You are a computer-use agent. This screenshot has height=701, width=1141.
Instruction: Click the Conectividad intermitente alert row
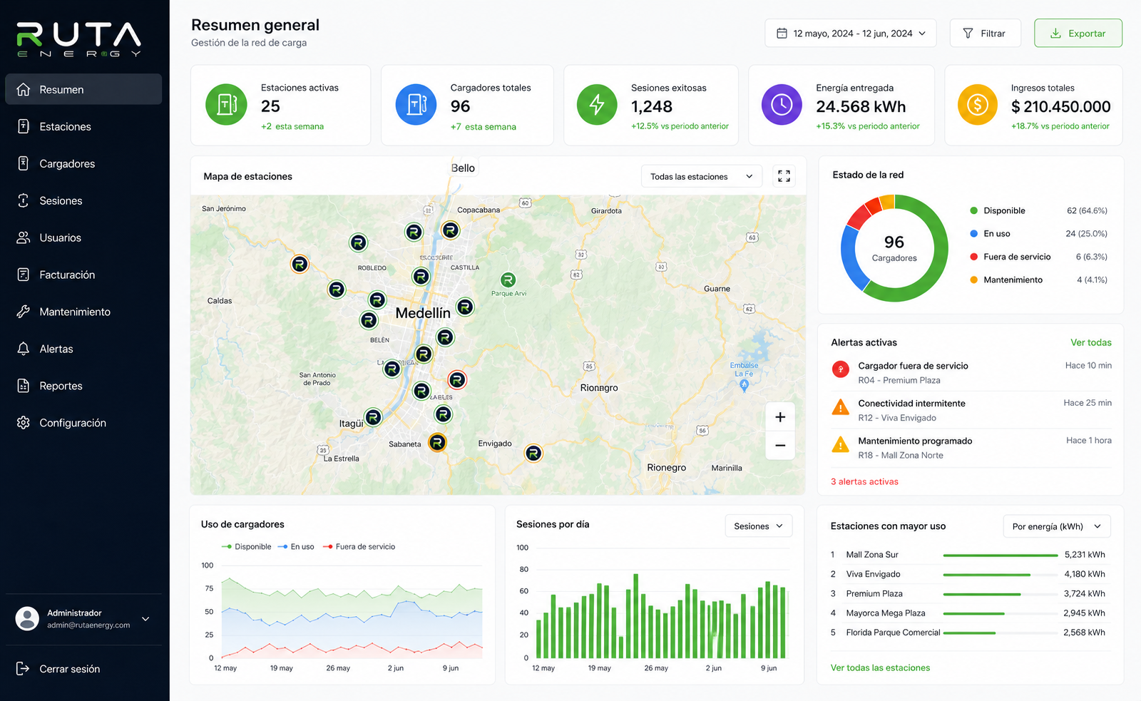coord(971,410)
